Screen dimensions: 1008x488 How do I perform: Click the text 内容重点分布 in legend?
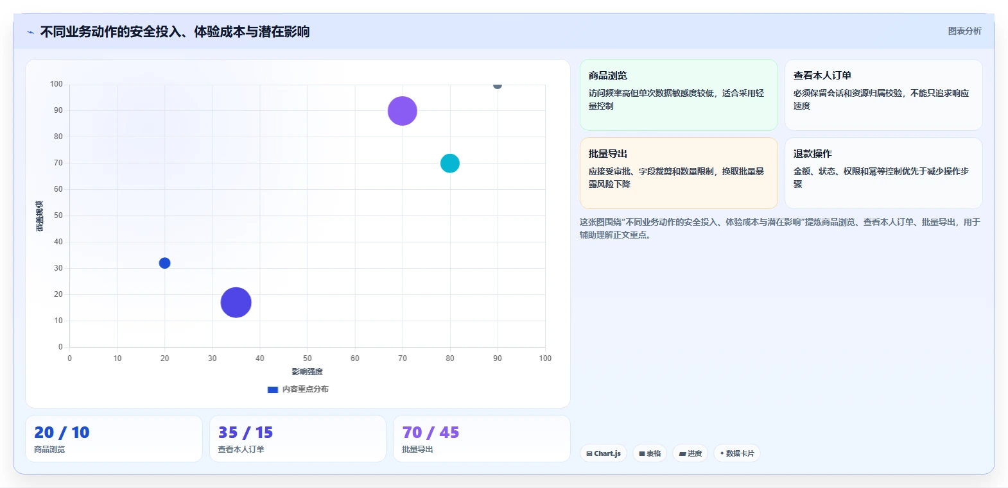306,389
